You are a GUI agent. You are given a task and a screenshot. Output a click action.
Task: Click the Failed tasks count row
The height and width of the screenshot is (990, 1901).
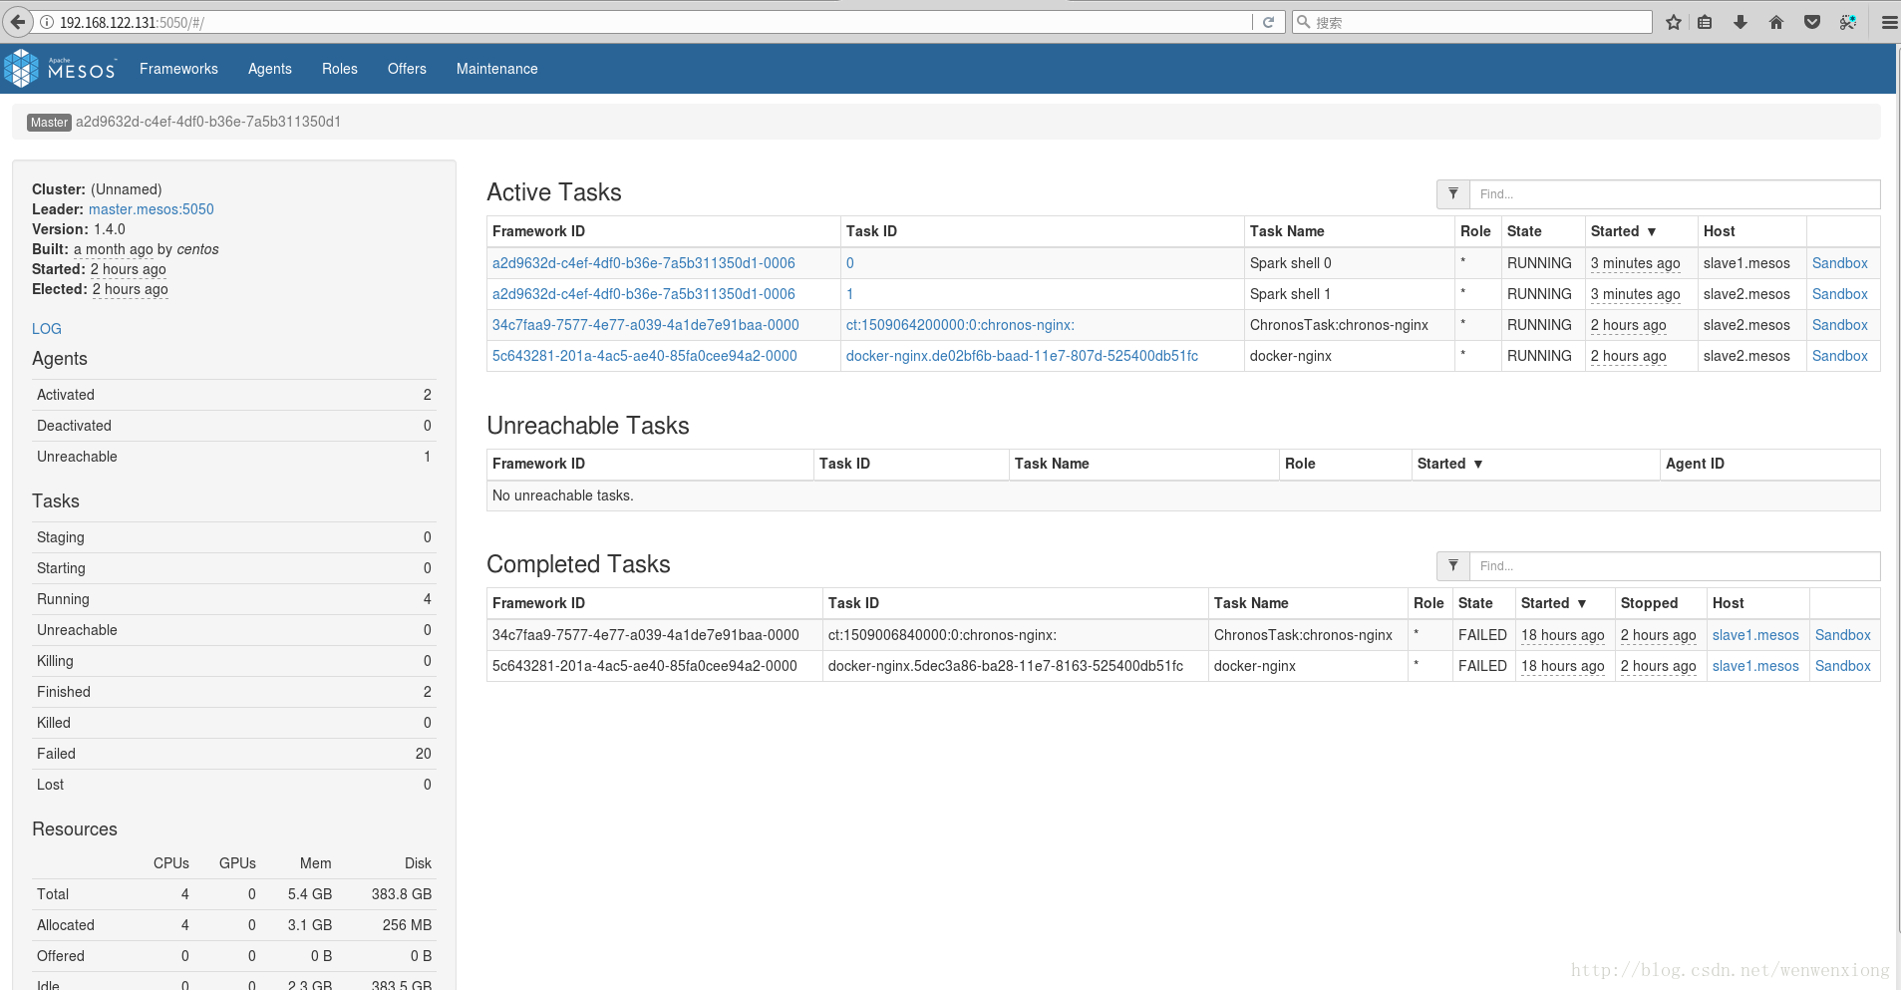coord(234,754)
